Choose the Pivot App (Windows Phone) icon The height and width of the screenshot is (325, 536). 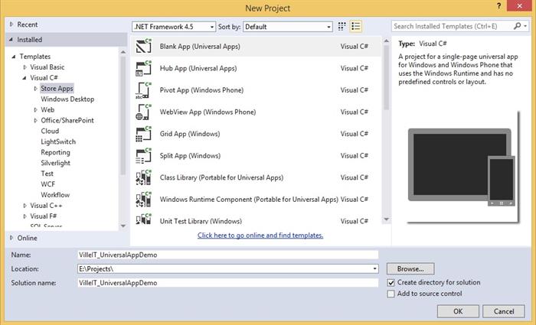point(144,90)
